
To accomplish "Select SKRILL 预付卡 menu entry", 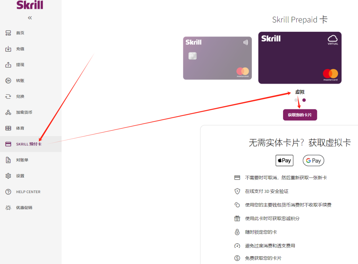I will (31, 144).
